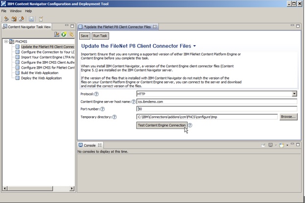Maximize the editor panel
Screen dimensions: 305x203
click(x=298, y=25)
